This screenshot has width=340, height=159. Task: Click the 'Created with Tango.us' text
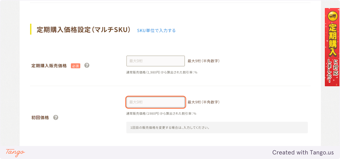[303, 153]
